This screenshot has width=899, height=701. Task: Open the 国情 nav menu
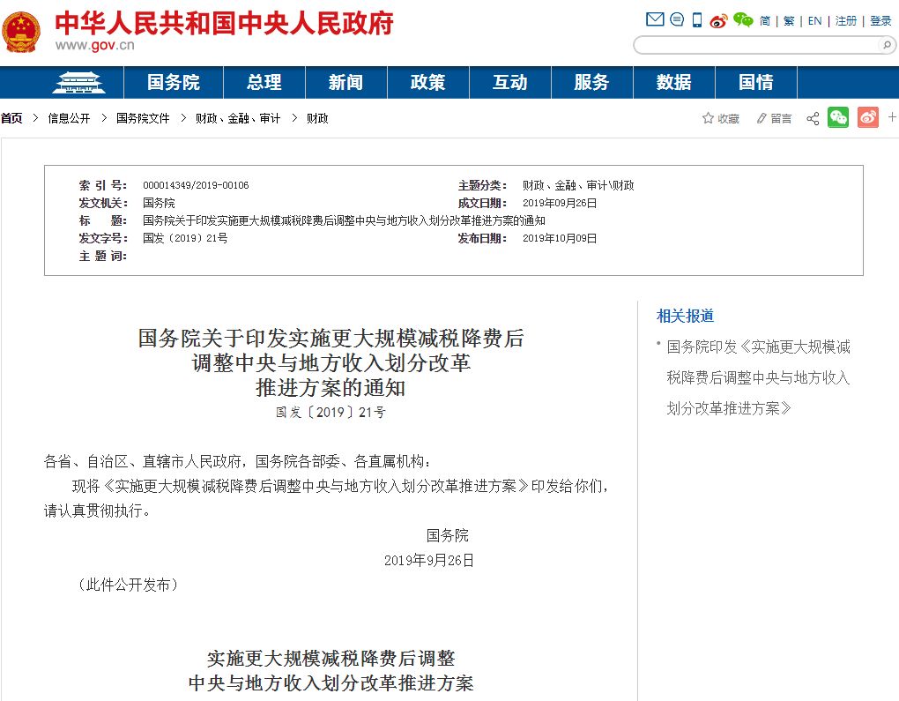coord(755,82)
